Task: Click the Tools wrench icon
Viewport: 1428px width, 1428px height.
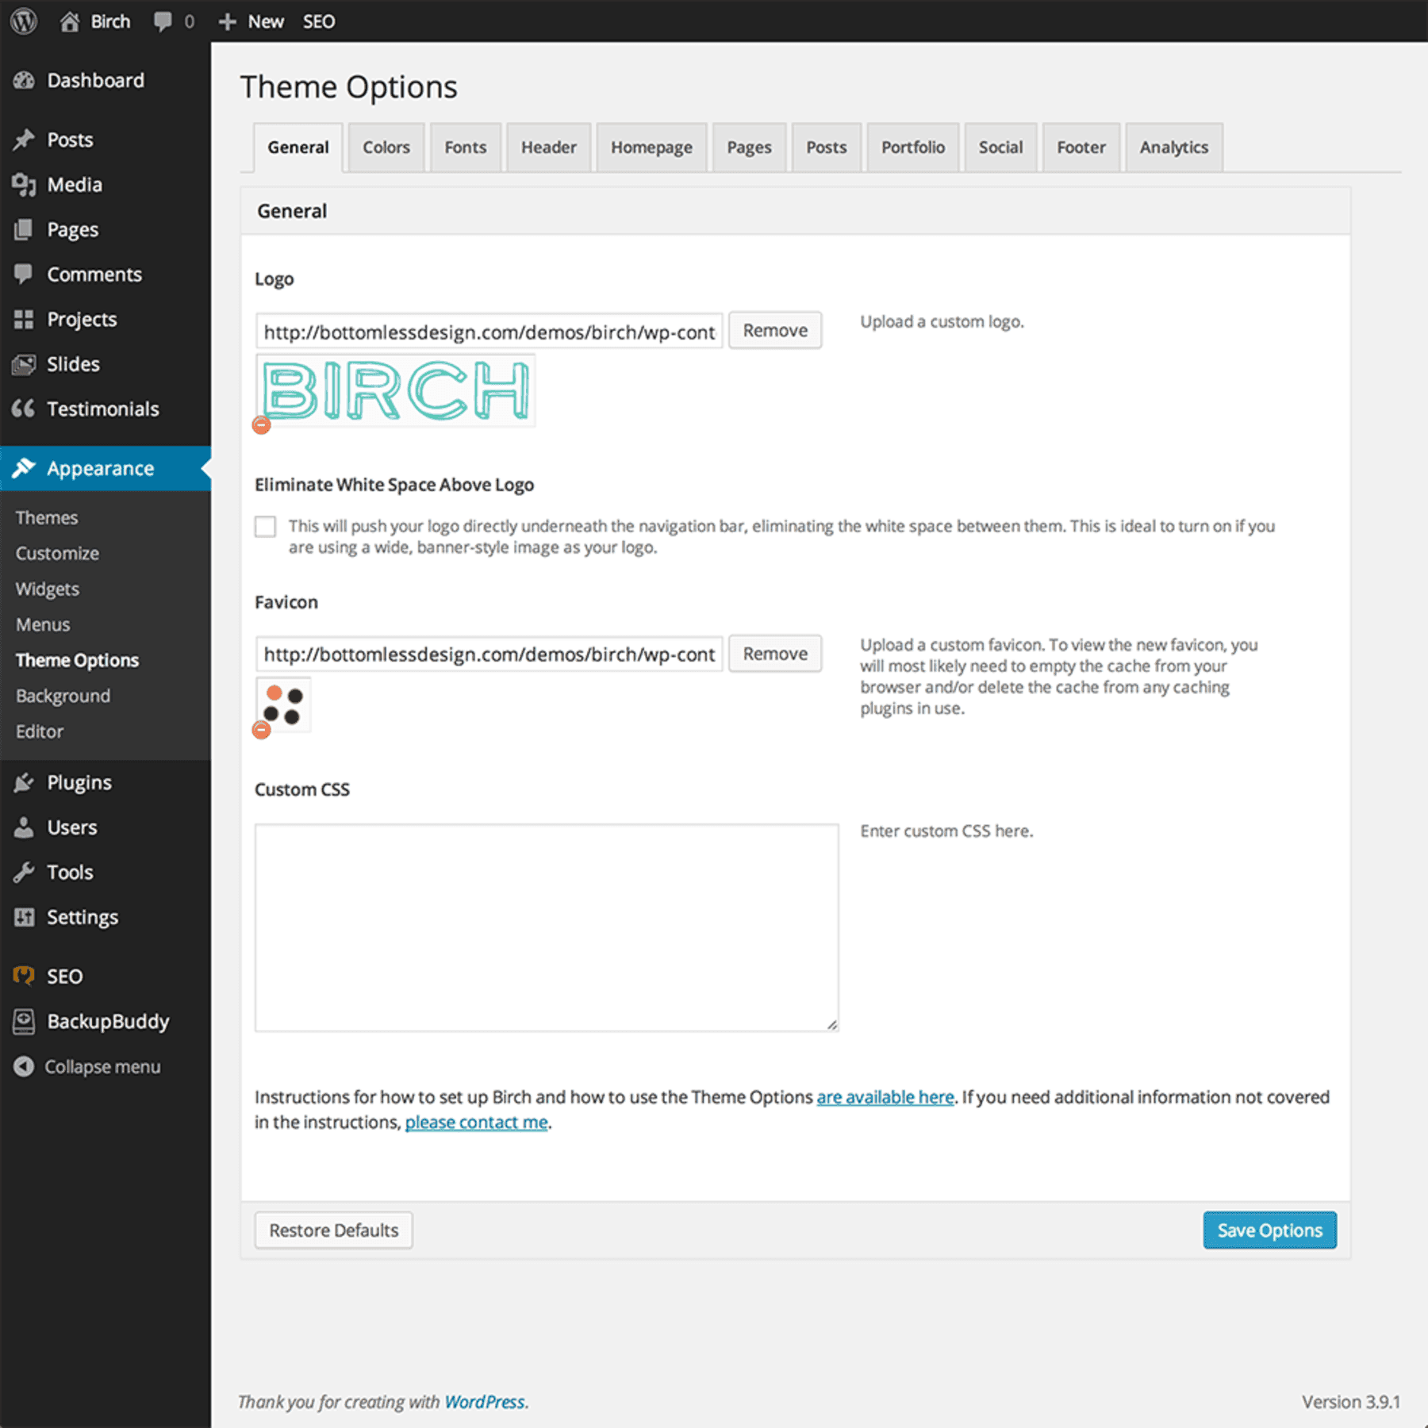Action: tap(24, 872)
